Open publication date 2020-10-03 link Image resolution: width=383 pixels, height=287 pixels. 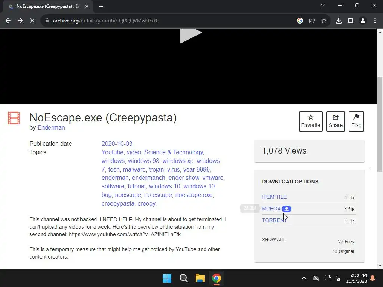point(117,143)
